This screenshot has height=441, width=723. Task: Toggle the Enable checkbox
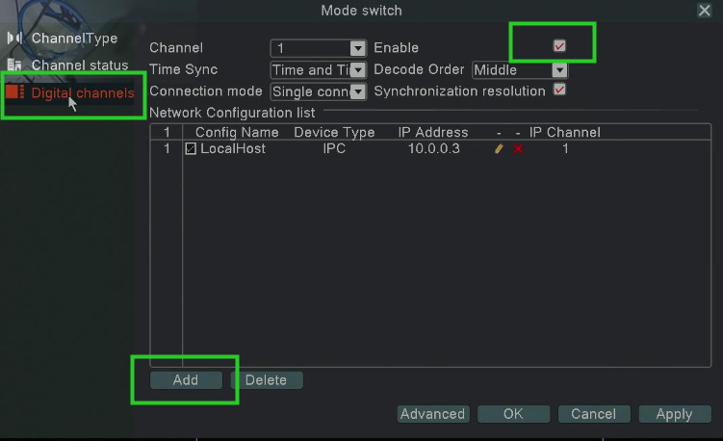(x=559, y=45)
